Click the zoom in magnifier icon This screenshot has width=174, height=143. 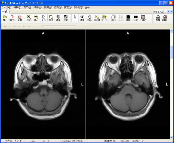[29, 18]
